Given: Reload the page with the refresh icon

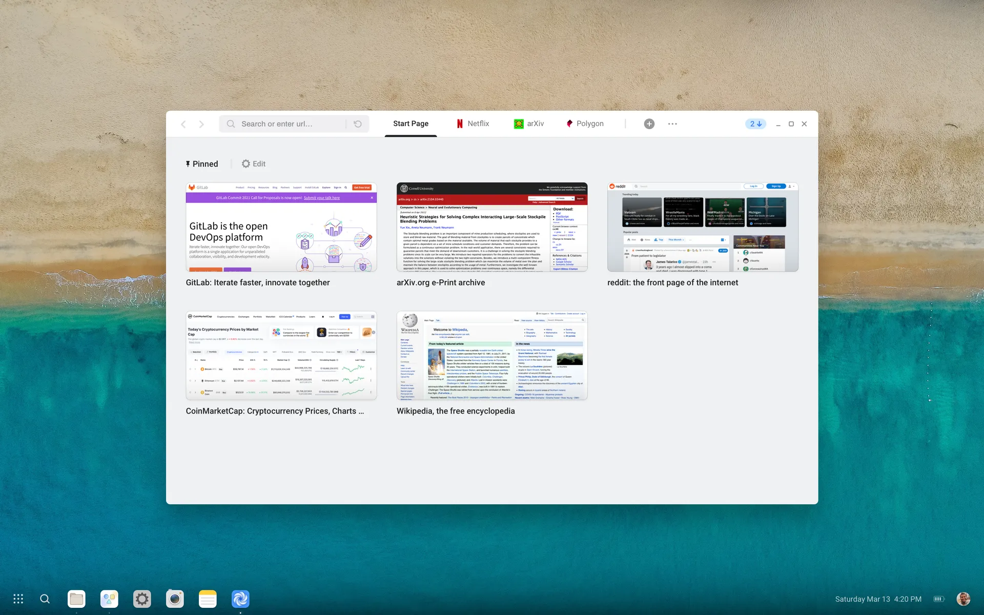Looking at the screenshot, I should click(x=358, y=124).
